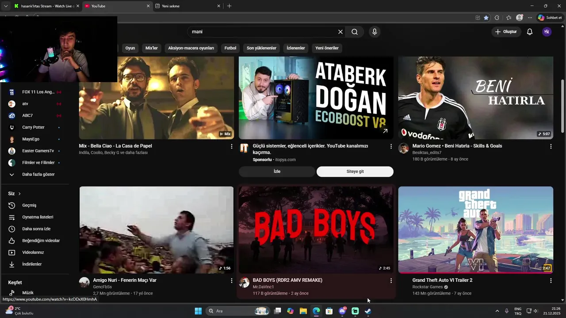The width and height of the screenshot is (566, 318).
Task: Click the Siteye git button
Action: [355, 171]
